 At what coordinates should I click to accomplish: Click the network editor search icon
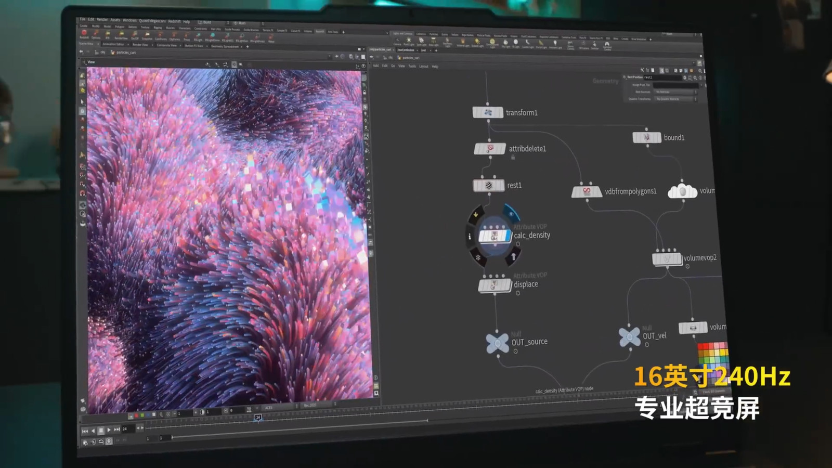click(x=700, y=71)
